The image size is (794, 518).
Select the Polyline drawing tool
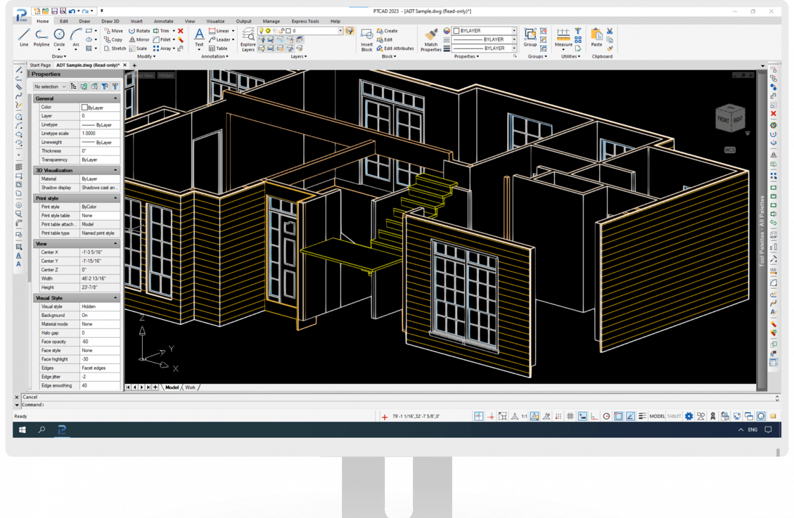pos(42,36)
